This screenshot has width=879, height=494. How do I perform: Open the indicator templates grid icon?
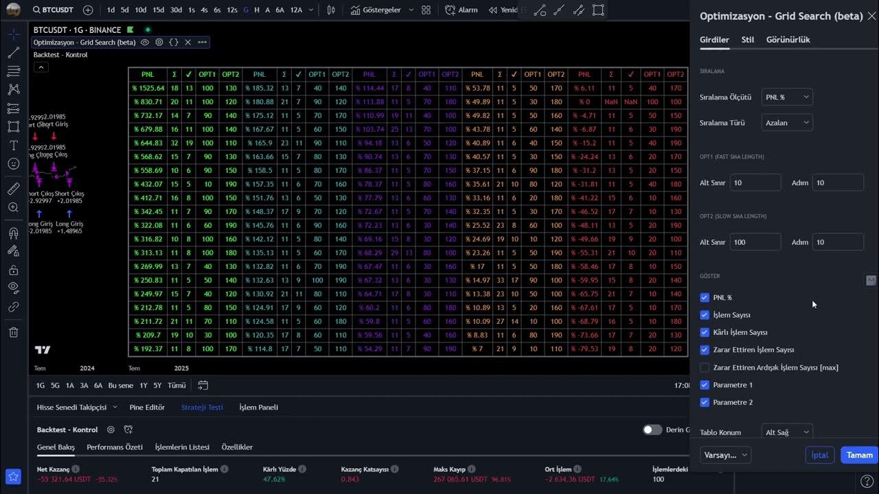coord(426,10)
